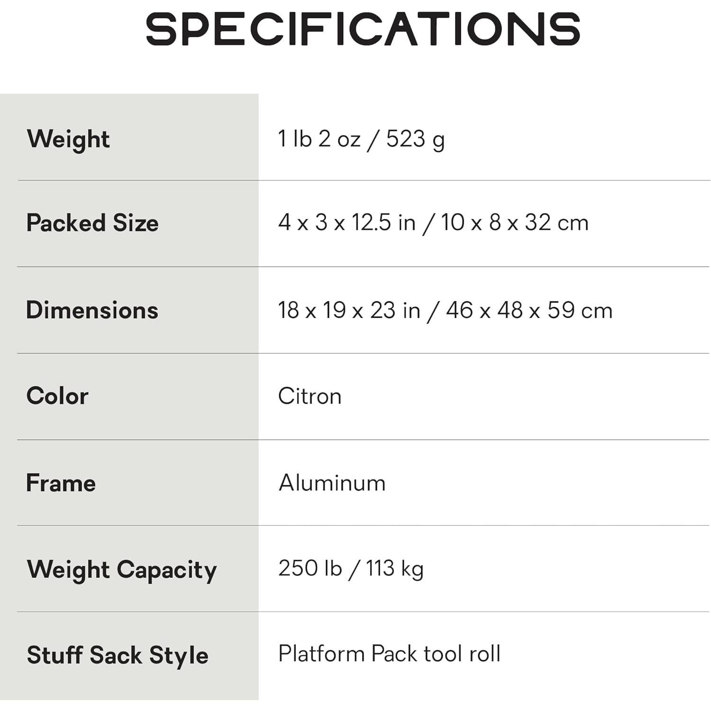This screenshot has height=711, width=711.
Task: Click the 250 lb capacity value
Action: pos(310,568)
